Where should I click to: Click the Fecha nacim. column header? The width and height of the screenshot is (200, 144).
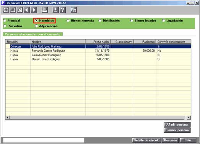98,42
